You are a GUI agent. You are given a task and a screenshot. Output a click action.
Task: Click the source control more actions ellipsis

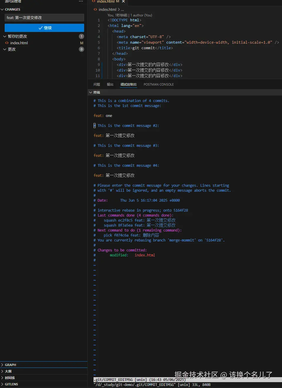point(81,1)
